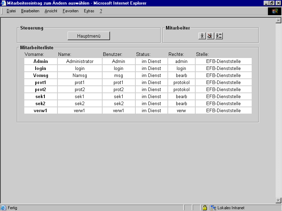Select the Admin employee entry
Image resolution: width=282 pixels, height=211 pixels.
[x=41, y=62]
